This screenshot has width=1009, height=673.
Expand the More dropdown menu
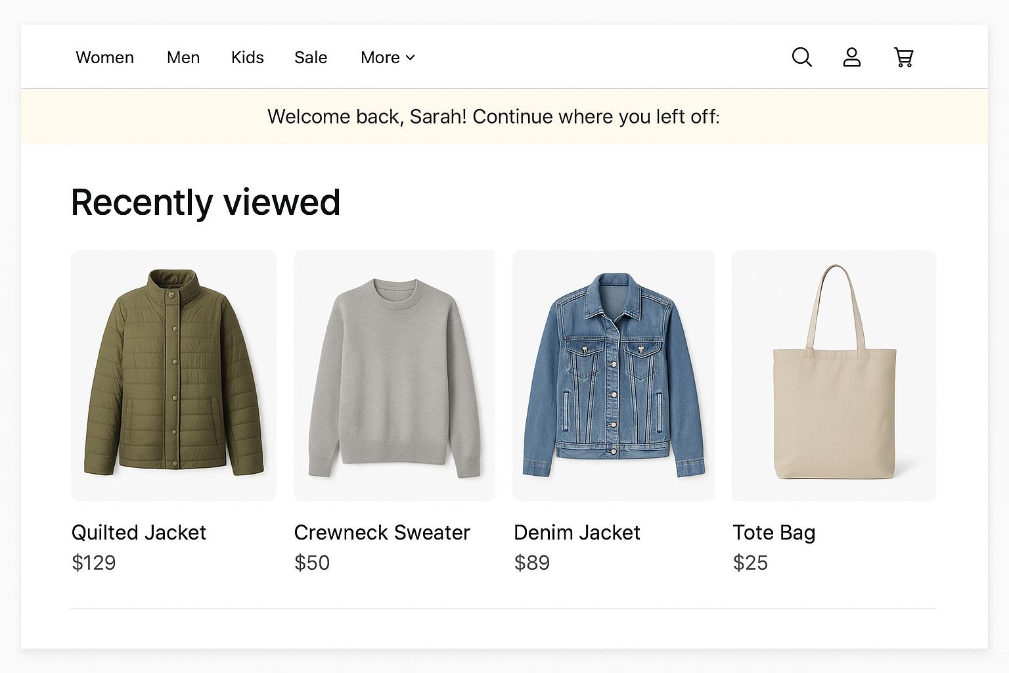388,58
